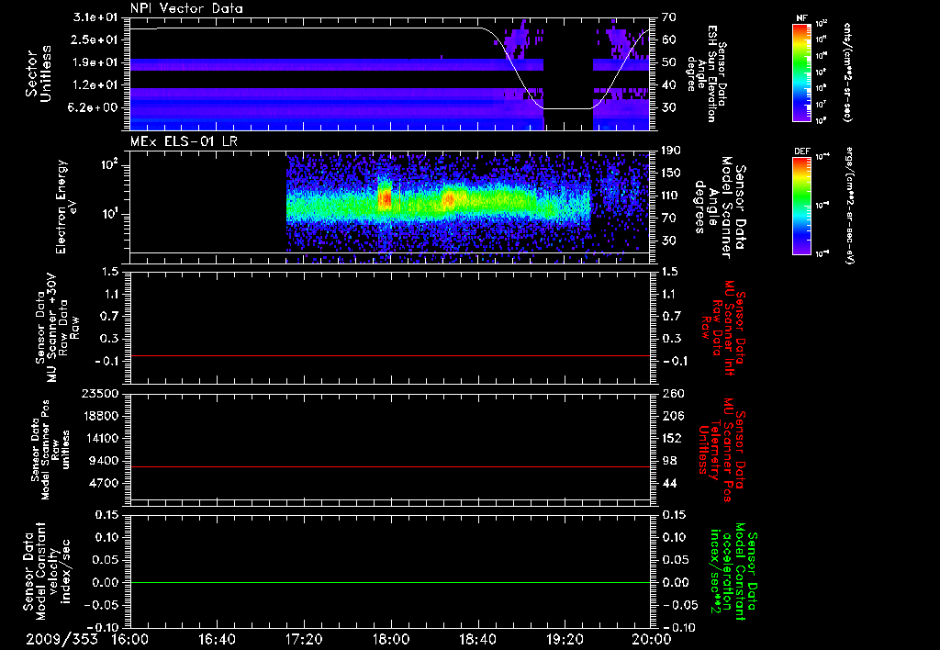The width and height of the screenshot is (940, 650).
Task: Click the DEF label above the color bar
Action: pos(802,151)
